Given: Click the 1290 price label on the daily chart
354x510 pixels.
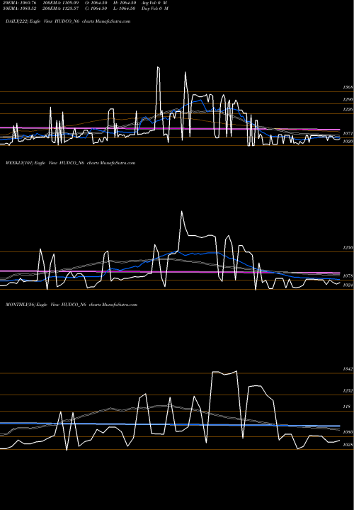Looking at the screenshot, I should 348,100.
